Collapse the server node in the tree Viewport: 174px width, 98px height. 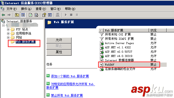[x=4, y=25]
